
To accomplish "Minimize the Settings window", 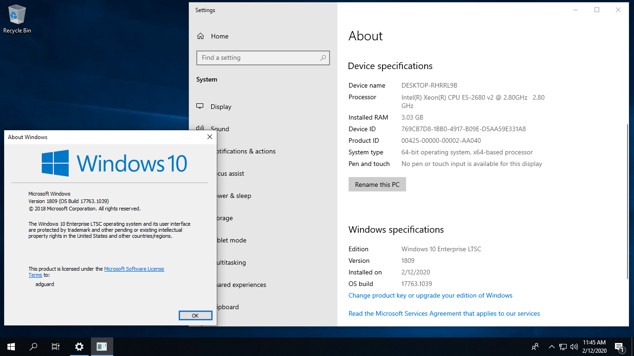I will point(576,10).
